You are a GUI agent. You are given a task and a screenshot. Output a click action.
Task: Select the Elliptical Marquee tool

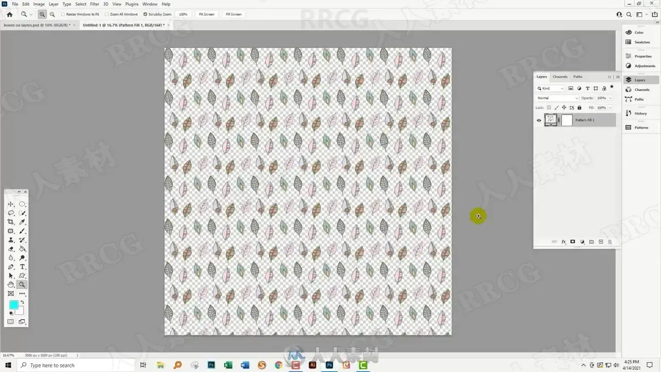[22, 204]
